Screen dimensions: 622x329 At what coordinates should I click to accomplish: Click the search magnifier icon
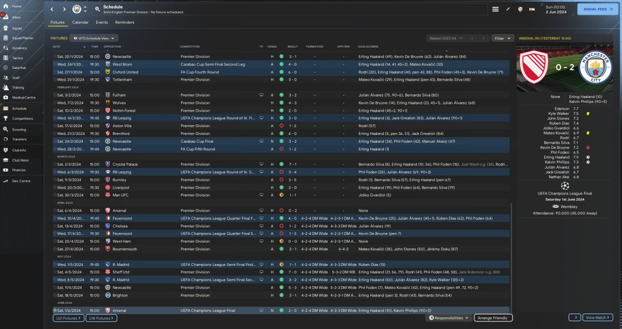point(97,9)
